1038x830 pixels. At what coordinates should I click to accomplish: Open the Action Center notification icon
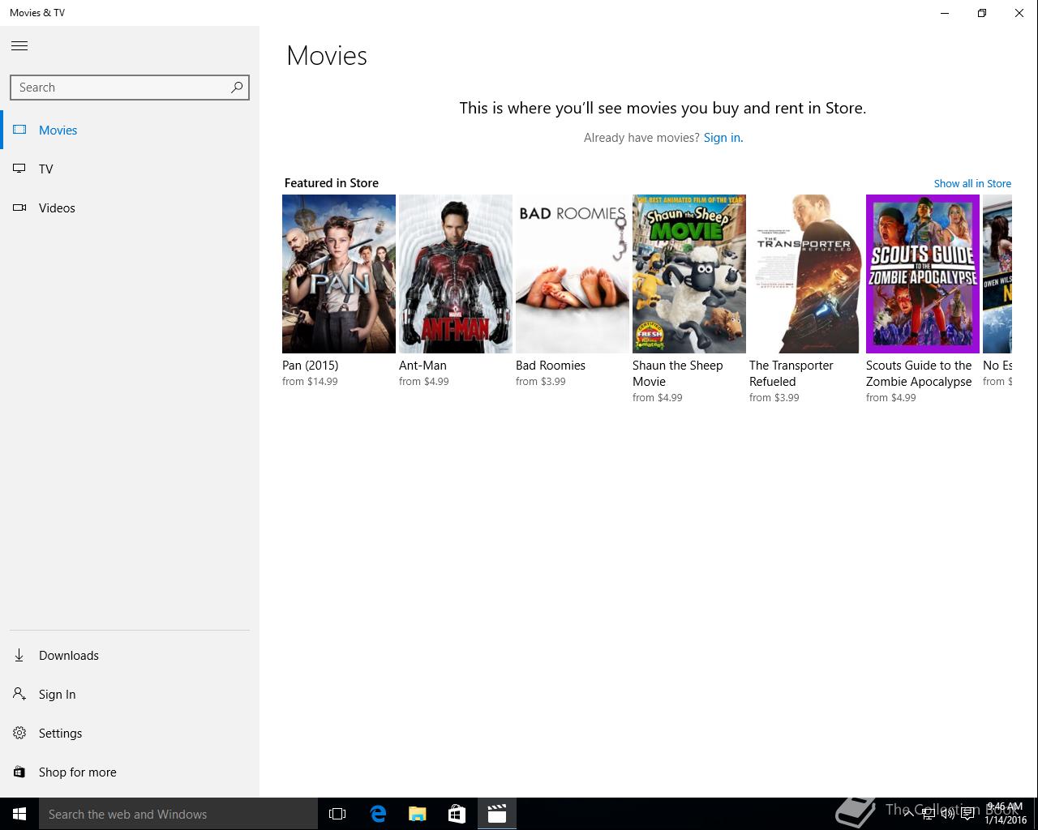(967, 814)
